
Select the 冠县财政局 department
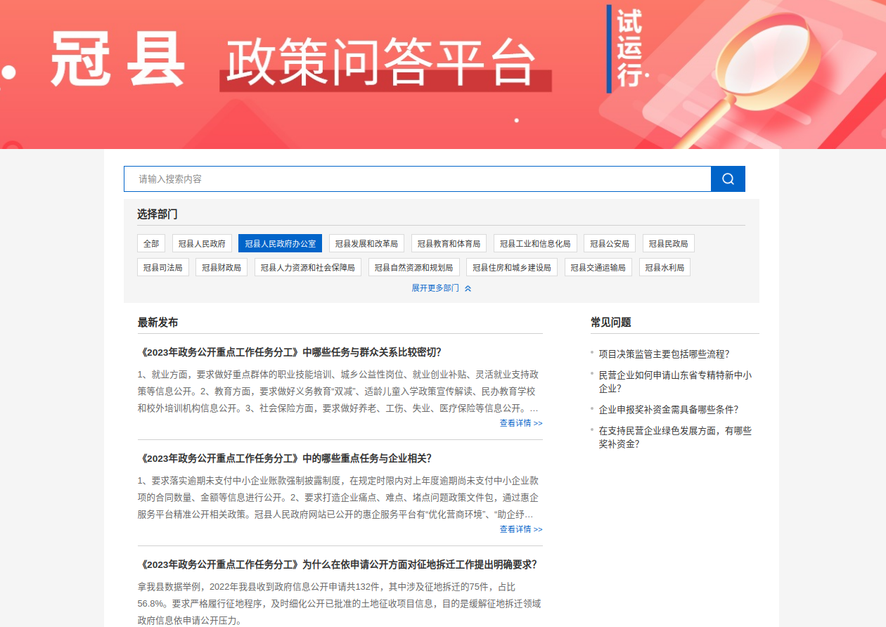pyautogui.click(x=222, y=267)
